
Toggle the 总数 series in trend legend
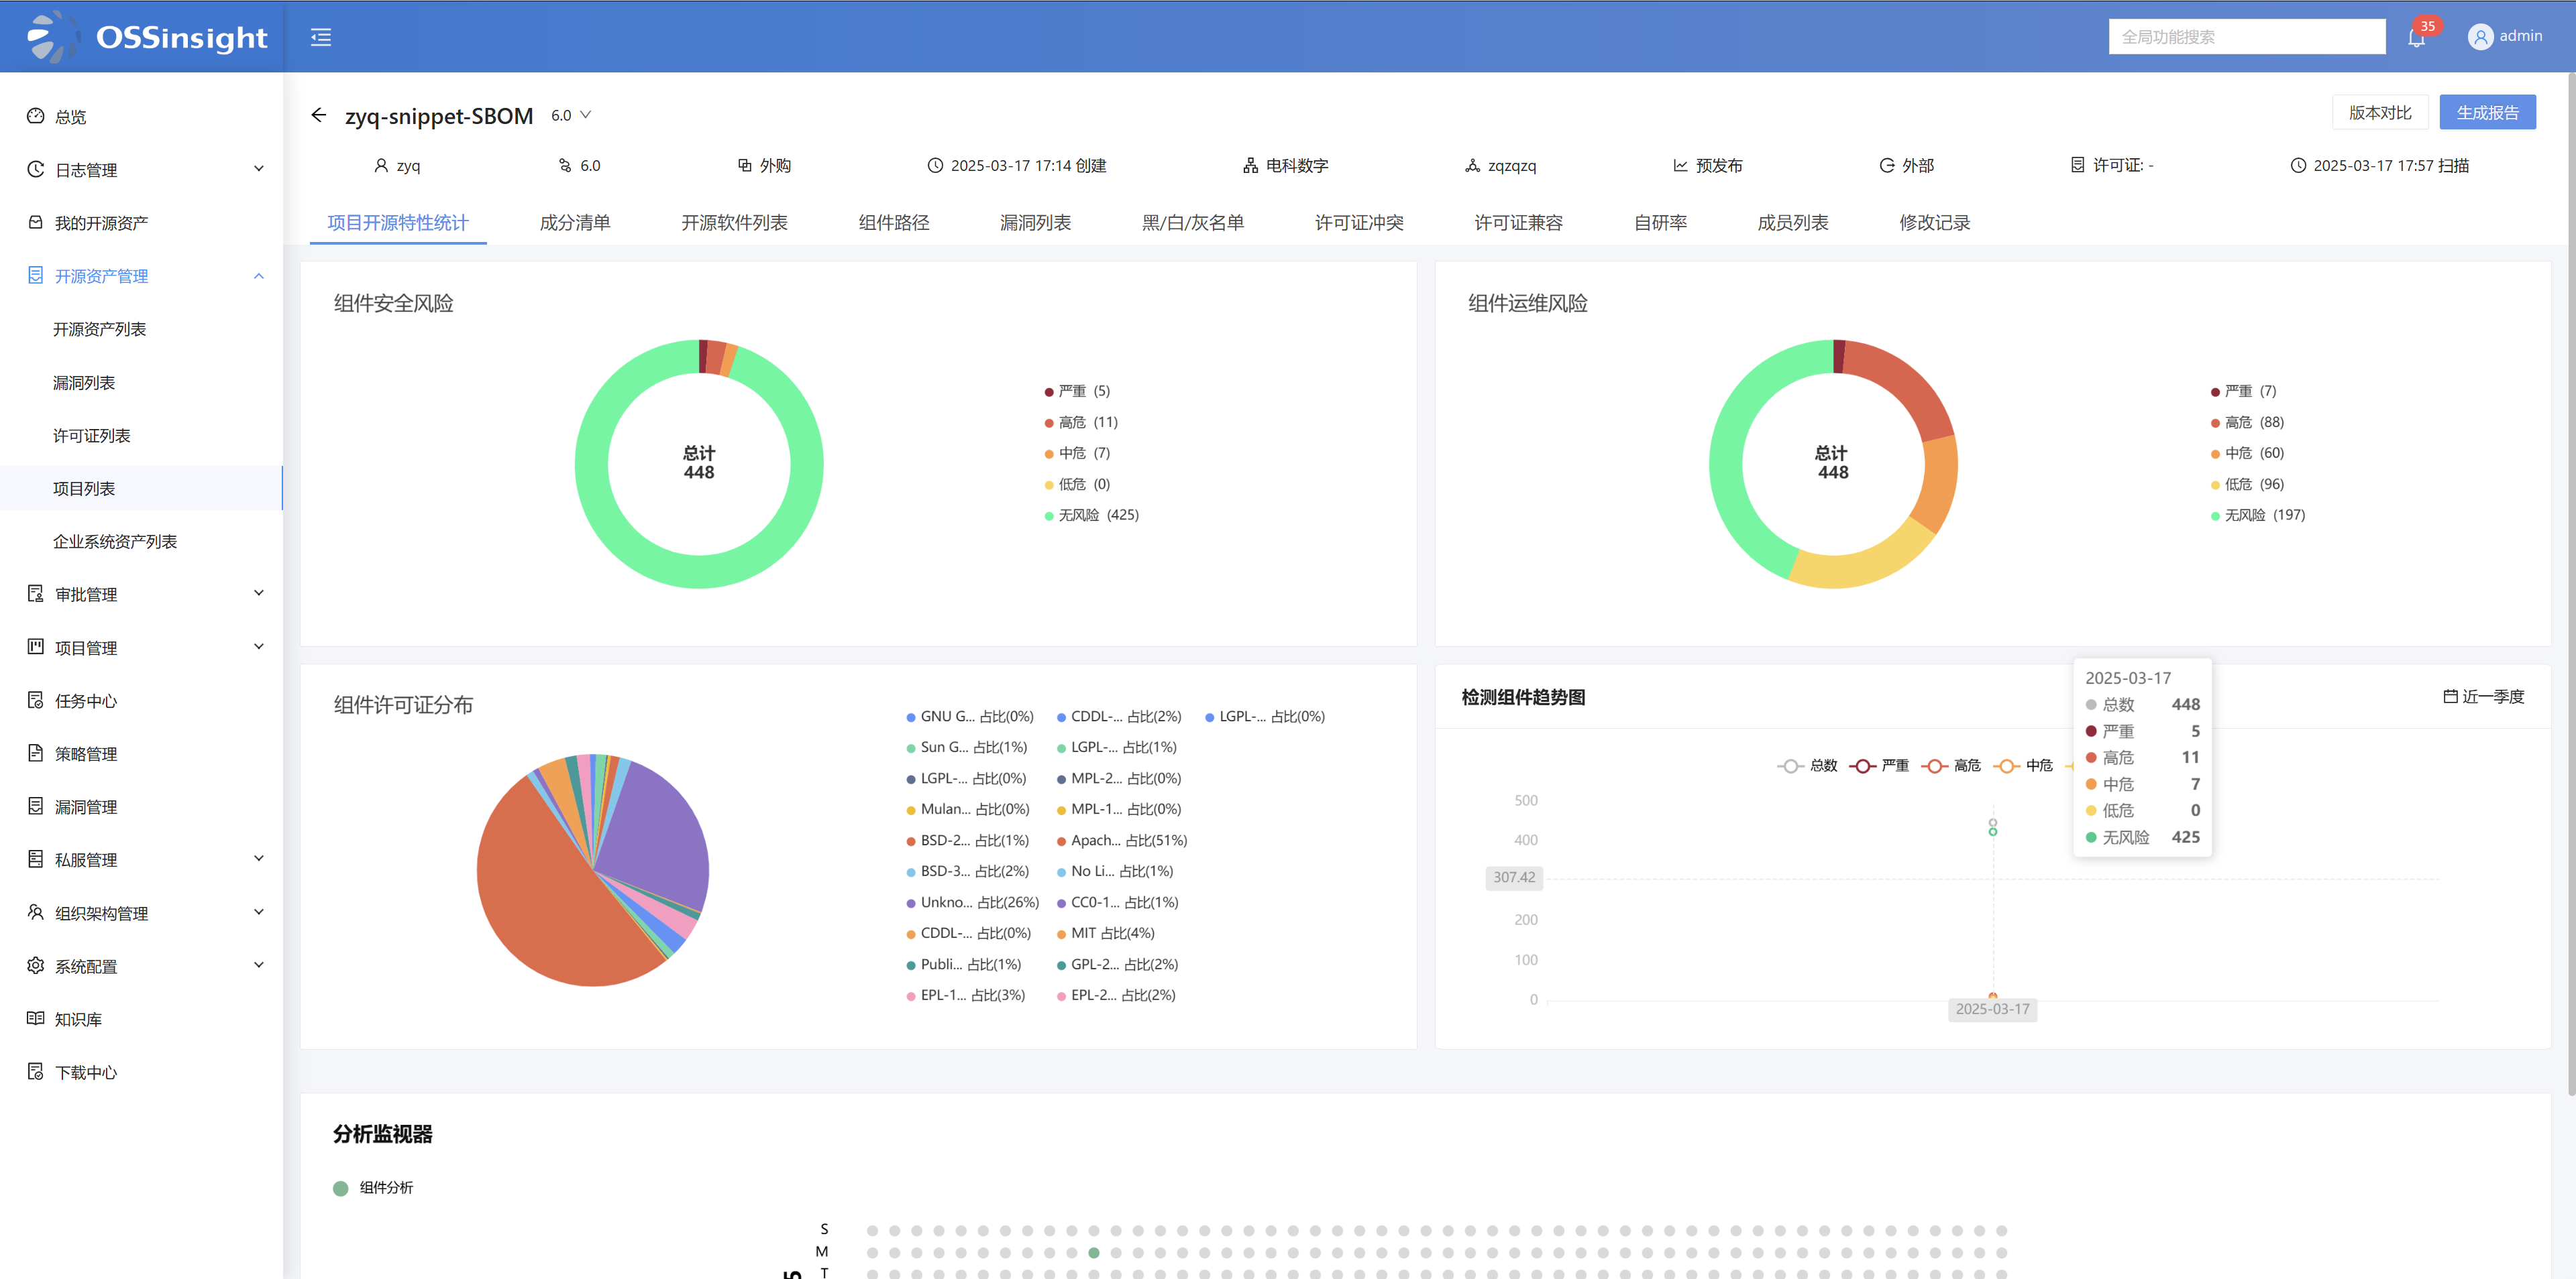pos(1806,766)
